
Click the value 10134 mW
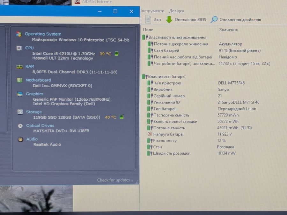pyautogui.click(x=226, y=153)
